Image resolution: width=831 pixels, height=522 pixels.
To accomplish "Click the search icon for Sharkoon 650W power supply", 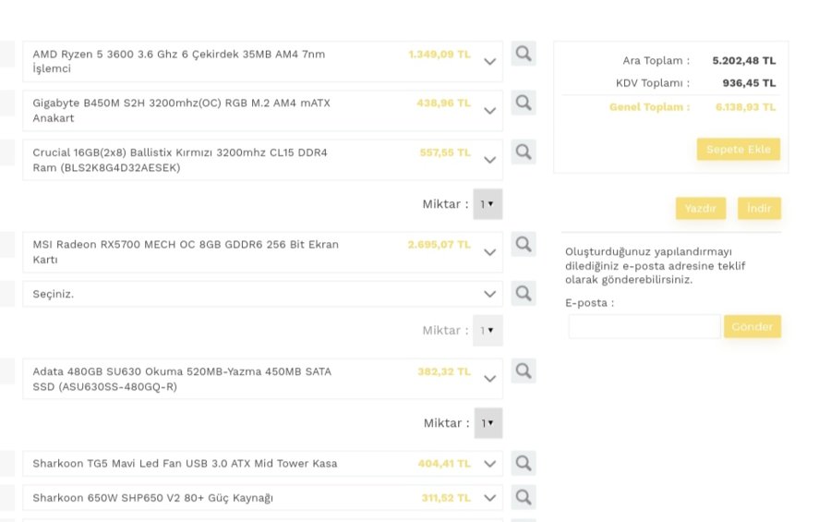I will [524, 497].
